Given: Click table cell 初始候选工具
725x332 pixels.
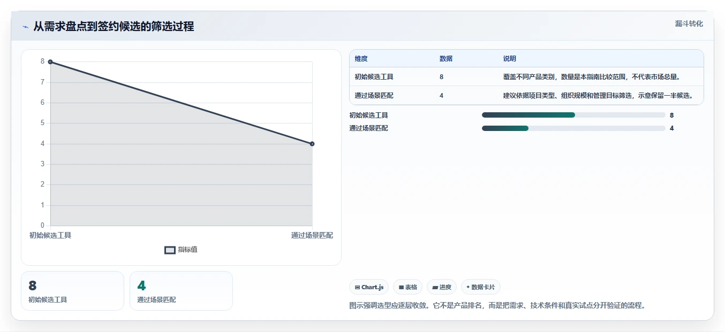Looking at the screenshot, I should tap(374, 77).
